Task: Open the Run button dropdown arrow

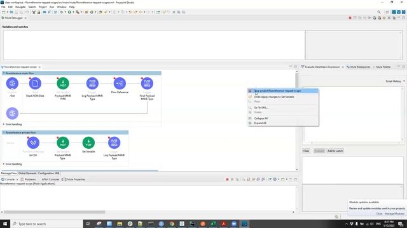Action: [73, 12]
